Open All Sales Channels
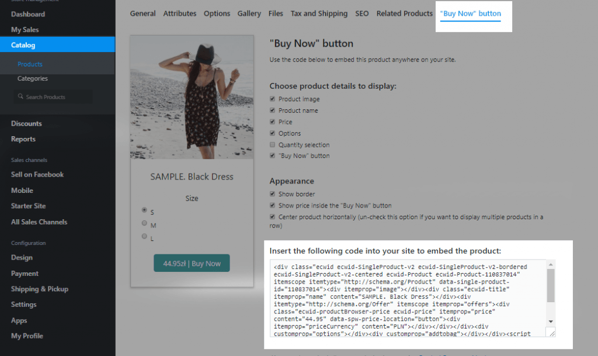The height and width of the screenshot is (356, 598). (39, 222)
